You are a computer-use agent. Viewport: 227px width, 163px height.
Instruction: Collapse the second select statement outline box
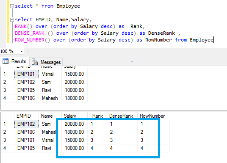click(12, 20)
